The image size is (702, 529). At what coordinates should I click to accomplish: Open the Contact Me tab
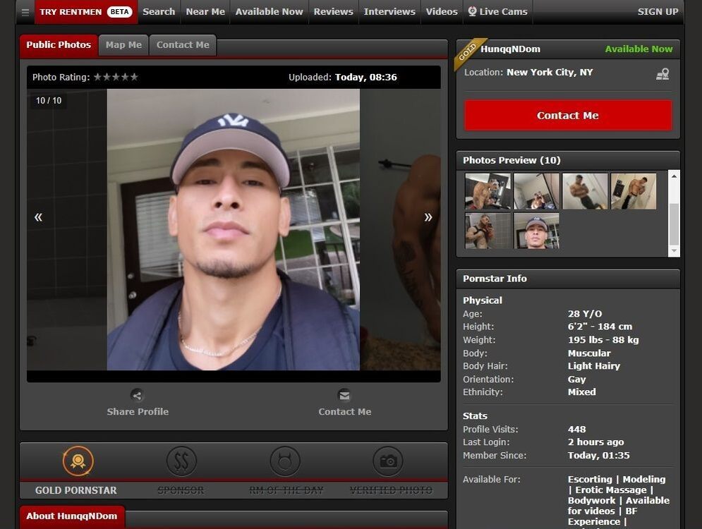point(183,44)
